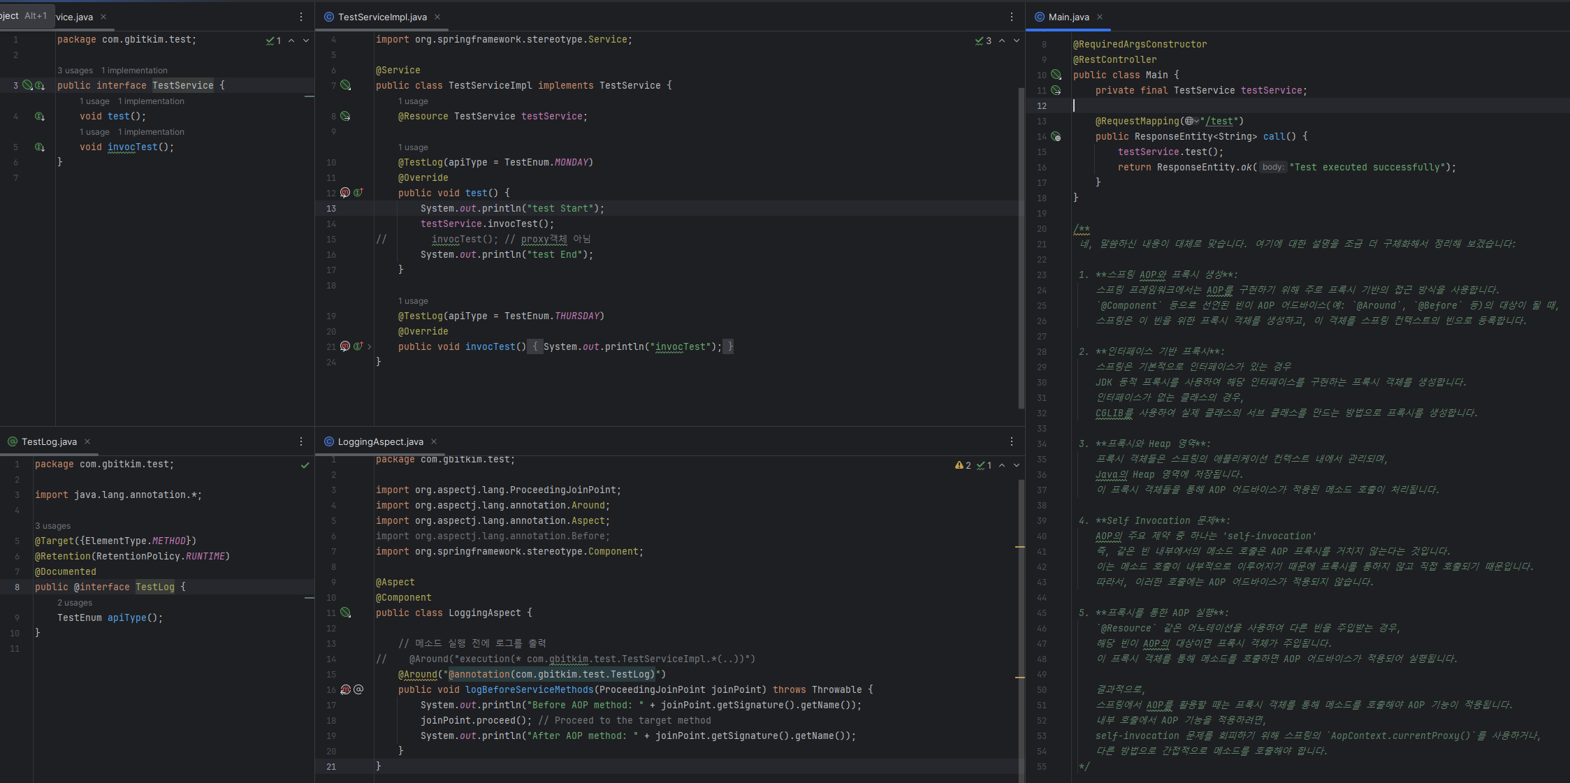Click autowired dependency gutter icon beside @Resource line
The height and width of the screenshot is (783, 1570).
[x=345, y=116]
